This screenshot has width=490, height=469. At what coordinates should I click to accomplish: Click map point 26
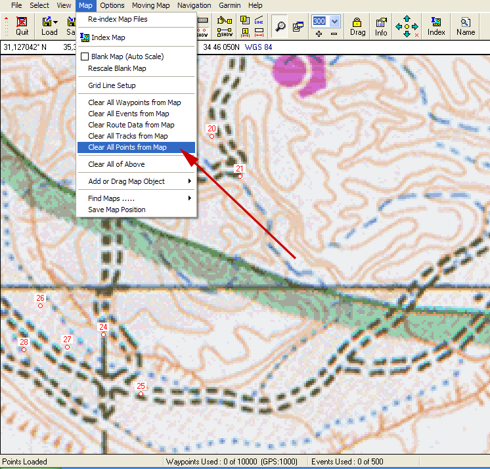40,305
